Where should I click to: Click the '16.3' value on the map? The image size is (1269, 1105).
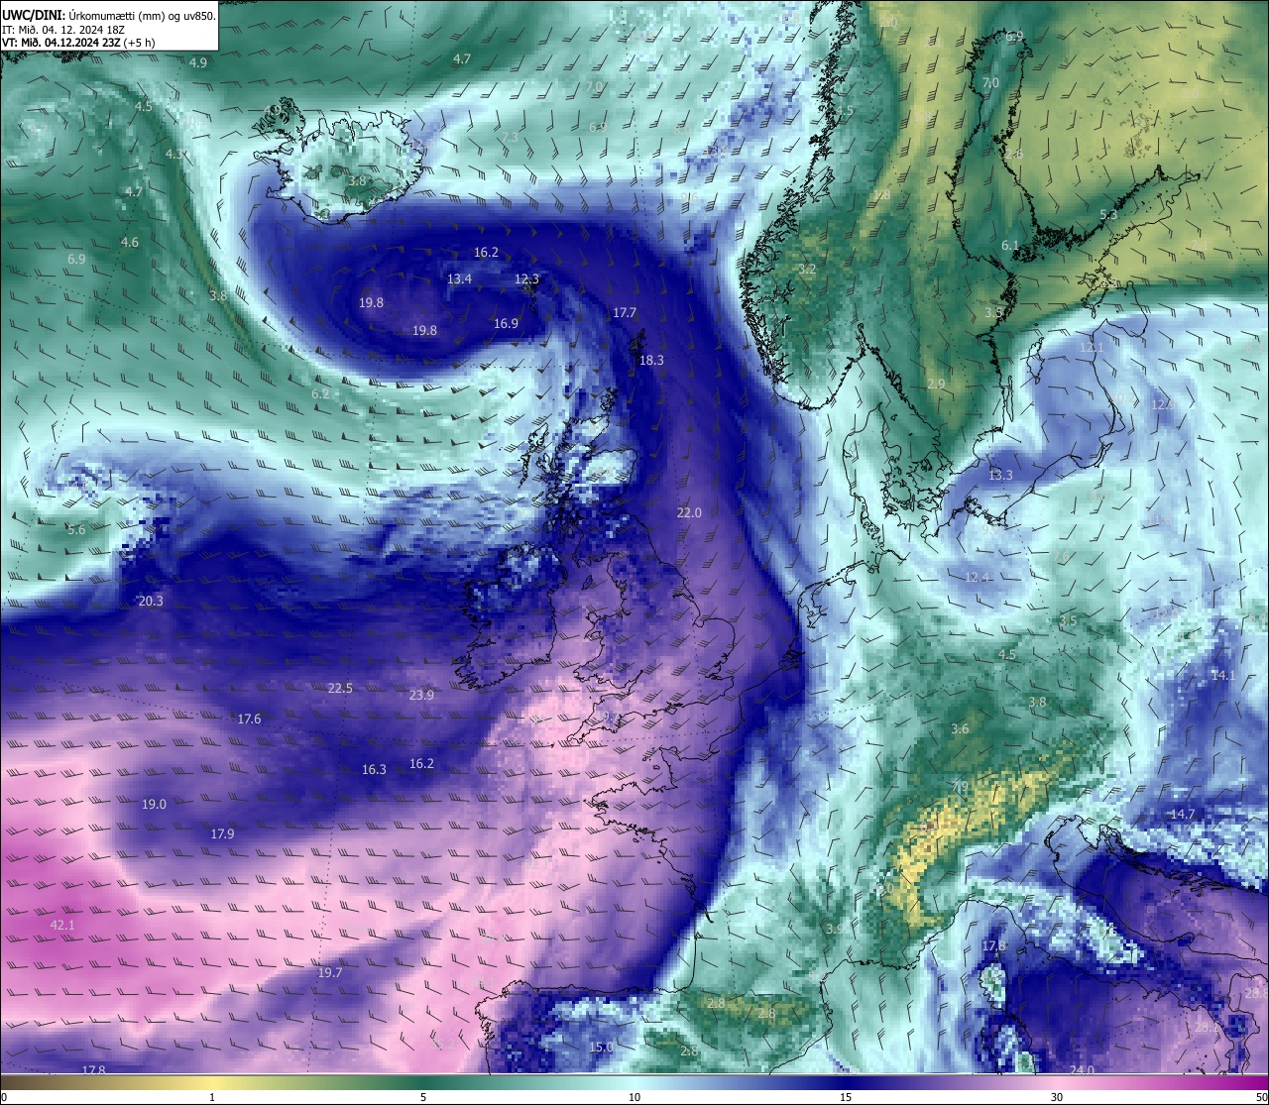(x=374, y=769)
